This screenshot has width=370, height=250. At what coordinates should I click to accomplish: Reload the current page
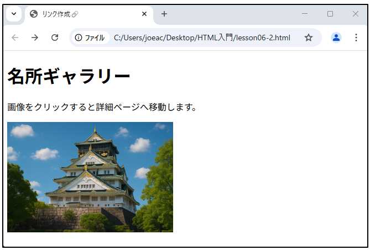coord(54,38)
